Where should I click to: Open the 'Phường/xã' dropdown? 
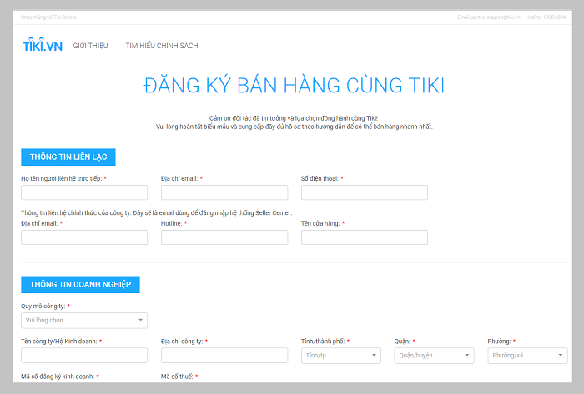527,356
